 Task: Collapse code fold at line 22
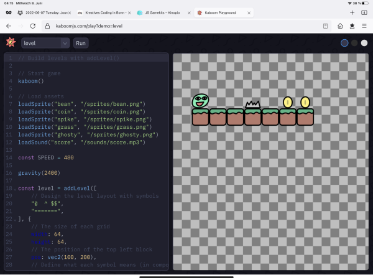(15, 220)
